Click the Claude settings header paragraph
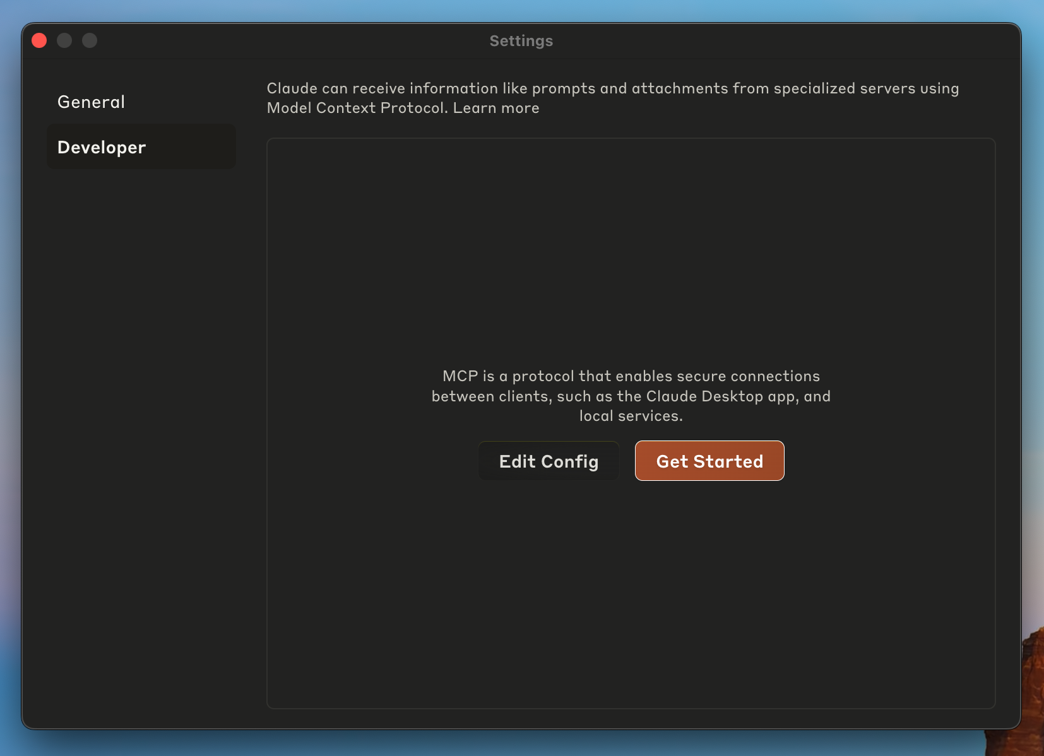This screenshot has width=1044, height=756. point(612,98)
